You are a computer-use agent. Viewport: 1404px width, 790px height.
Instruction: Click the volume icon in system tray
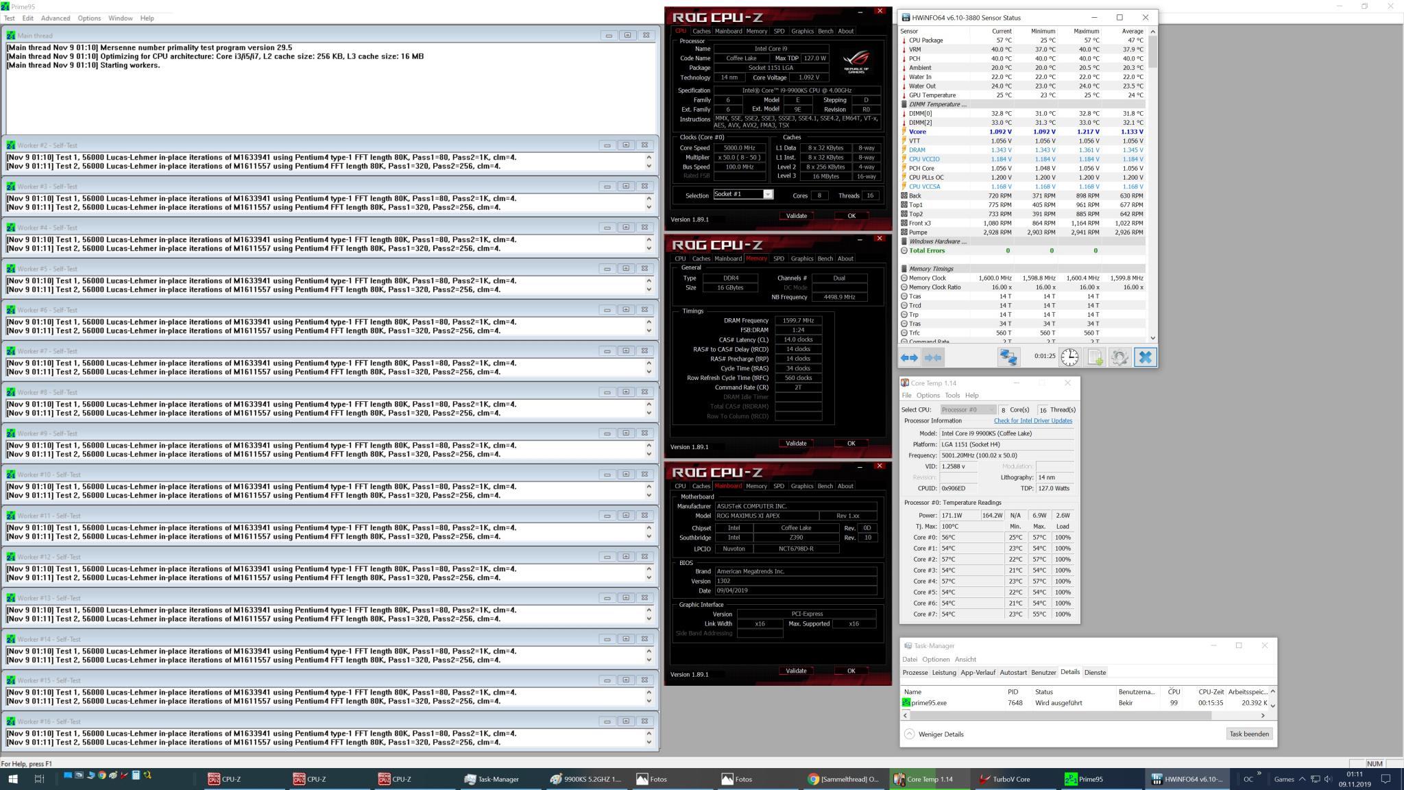pos(1328,779)
